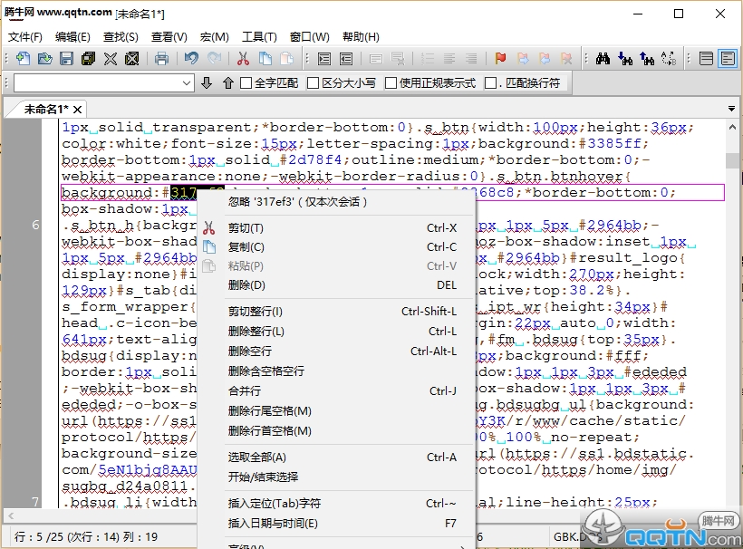Enable the 全字匹配 checkbox
This screenshot has height=549, width=743.
click(x=246, y=82)
